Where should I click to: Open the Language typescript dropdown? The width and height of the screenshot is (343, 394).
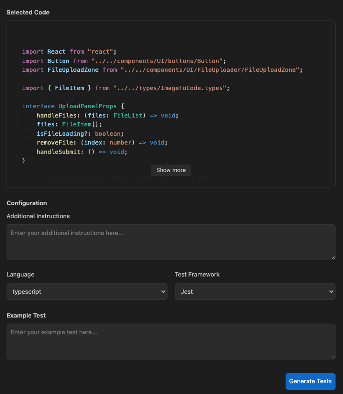tap(87, 291)
